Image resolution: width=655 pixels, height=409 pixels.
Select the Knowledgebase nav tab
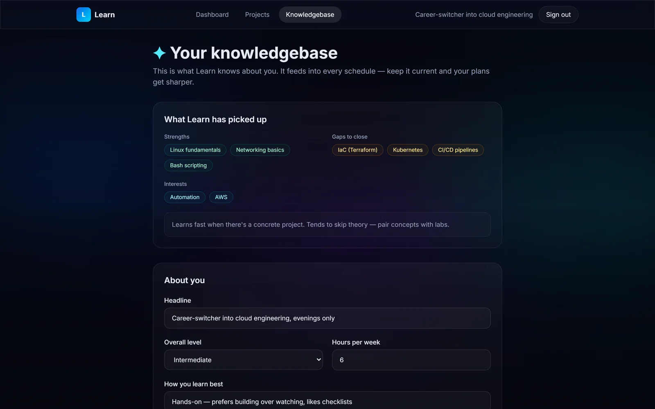tap(310, 15)
